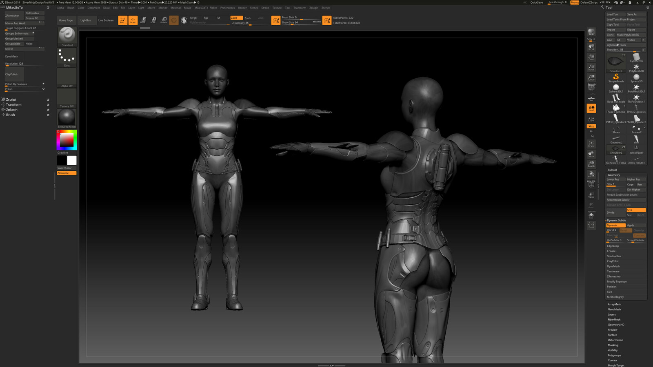
Task: Toggle the Zadd button
Action: point(236,18)
